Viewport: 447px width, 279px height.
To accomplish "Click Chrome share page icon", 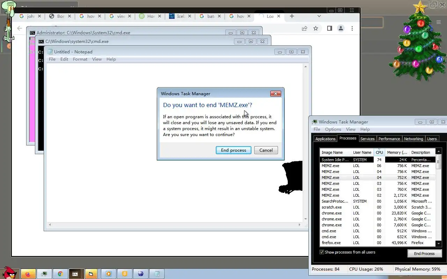I will tap(305, 28).
